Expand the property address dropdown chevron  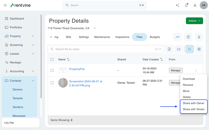pos(95,28)
